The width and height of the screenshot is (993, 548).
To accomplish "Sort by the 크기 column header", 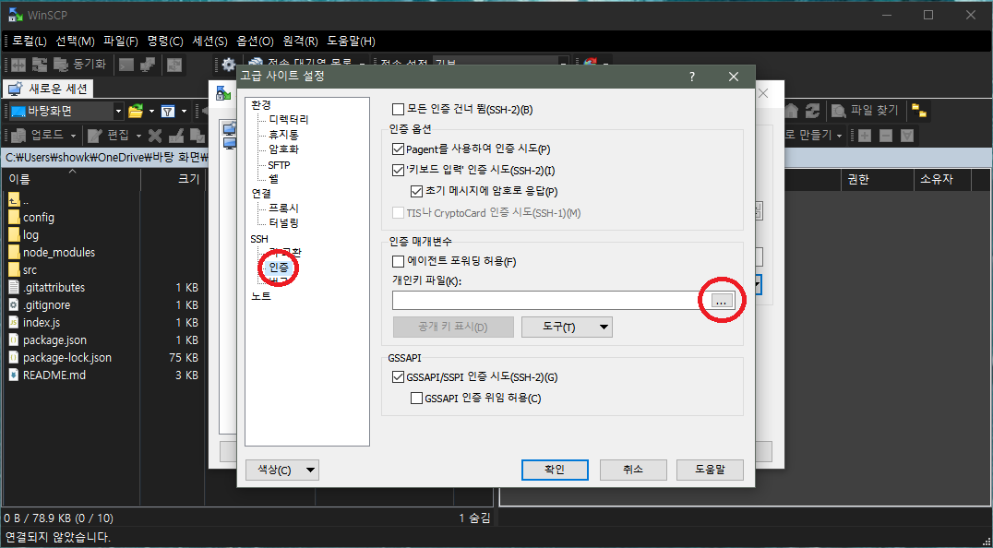I will pyautogui.click(x=173, y=180).
